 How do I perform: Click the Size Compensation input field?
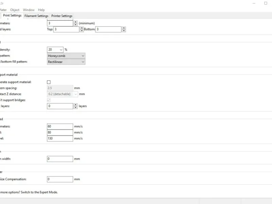point(60,179)
